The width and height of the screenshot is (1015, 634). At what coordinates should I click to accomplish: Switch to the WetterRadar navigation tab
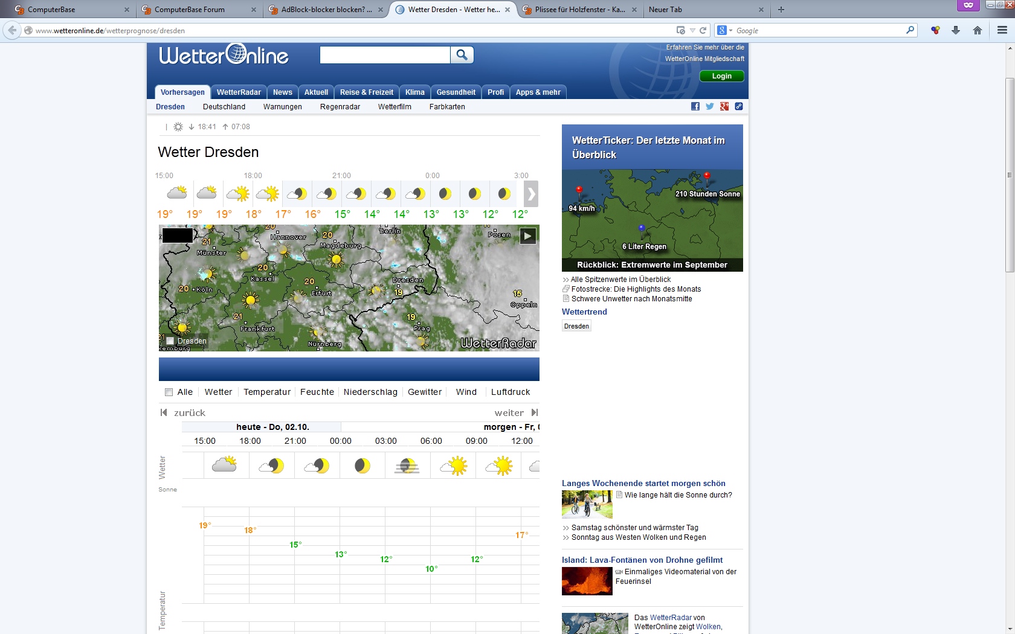tap(239, 92)
